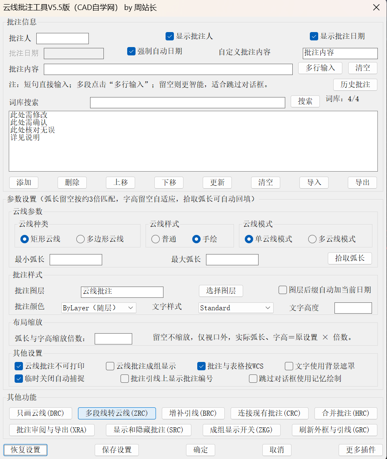
Task: Select phrase 此处需修改 in list
Action: [29, 115]
